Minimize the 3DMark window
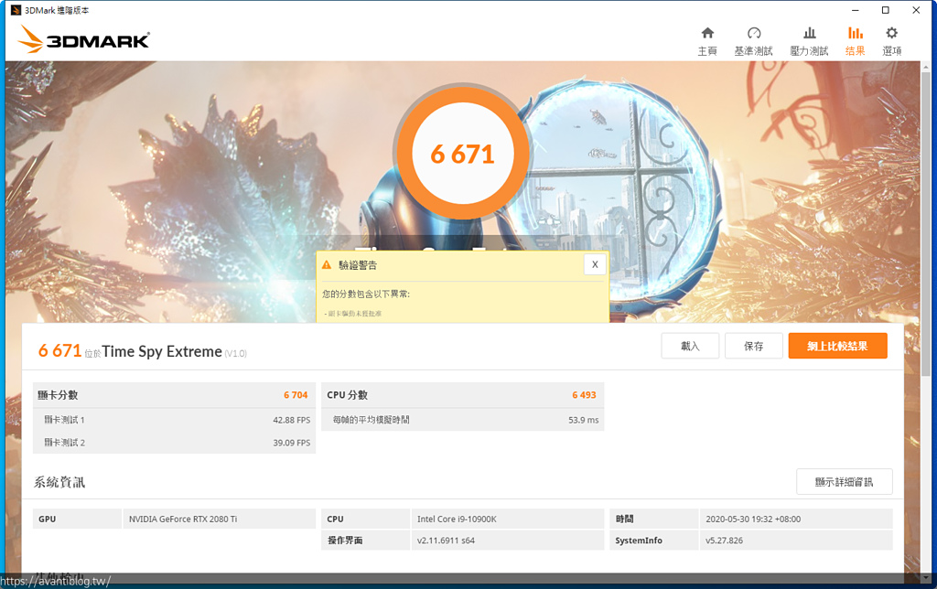 [x=856, y=10]
